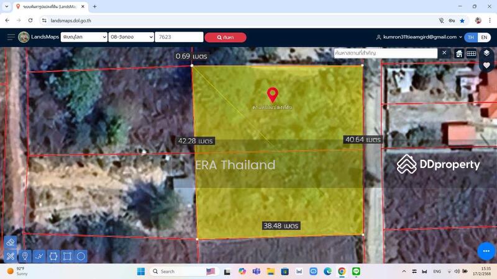Open Microsoft Edge from taskbar
497x279 pixels.
[327, 272]
